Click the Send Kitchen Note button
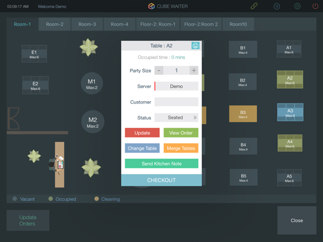The image size is (323, 242). (x=161, y=164)
